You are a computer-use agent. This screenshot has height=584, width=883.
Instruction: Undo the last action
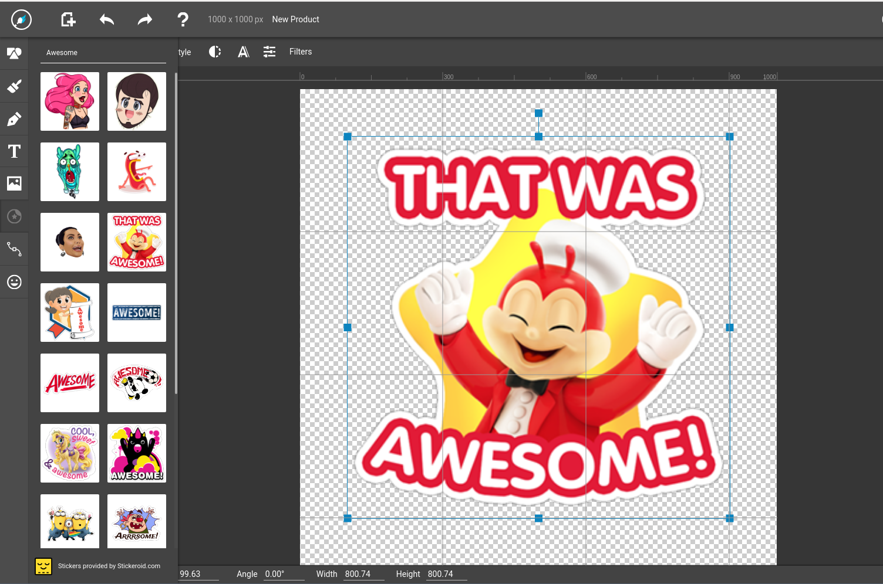107,19
